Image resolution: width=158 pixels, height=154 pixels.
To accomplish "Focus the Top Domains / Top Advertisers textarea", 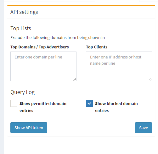I will point(43,66).
